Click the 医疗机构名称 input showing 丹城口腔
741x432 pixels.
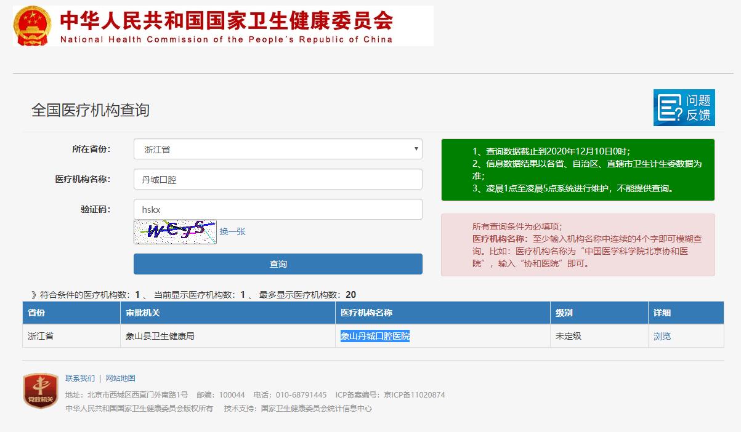(x=277, y=178)
